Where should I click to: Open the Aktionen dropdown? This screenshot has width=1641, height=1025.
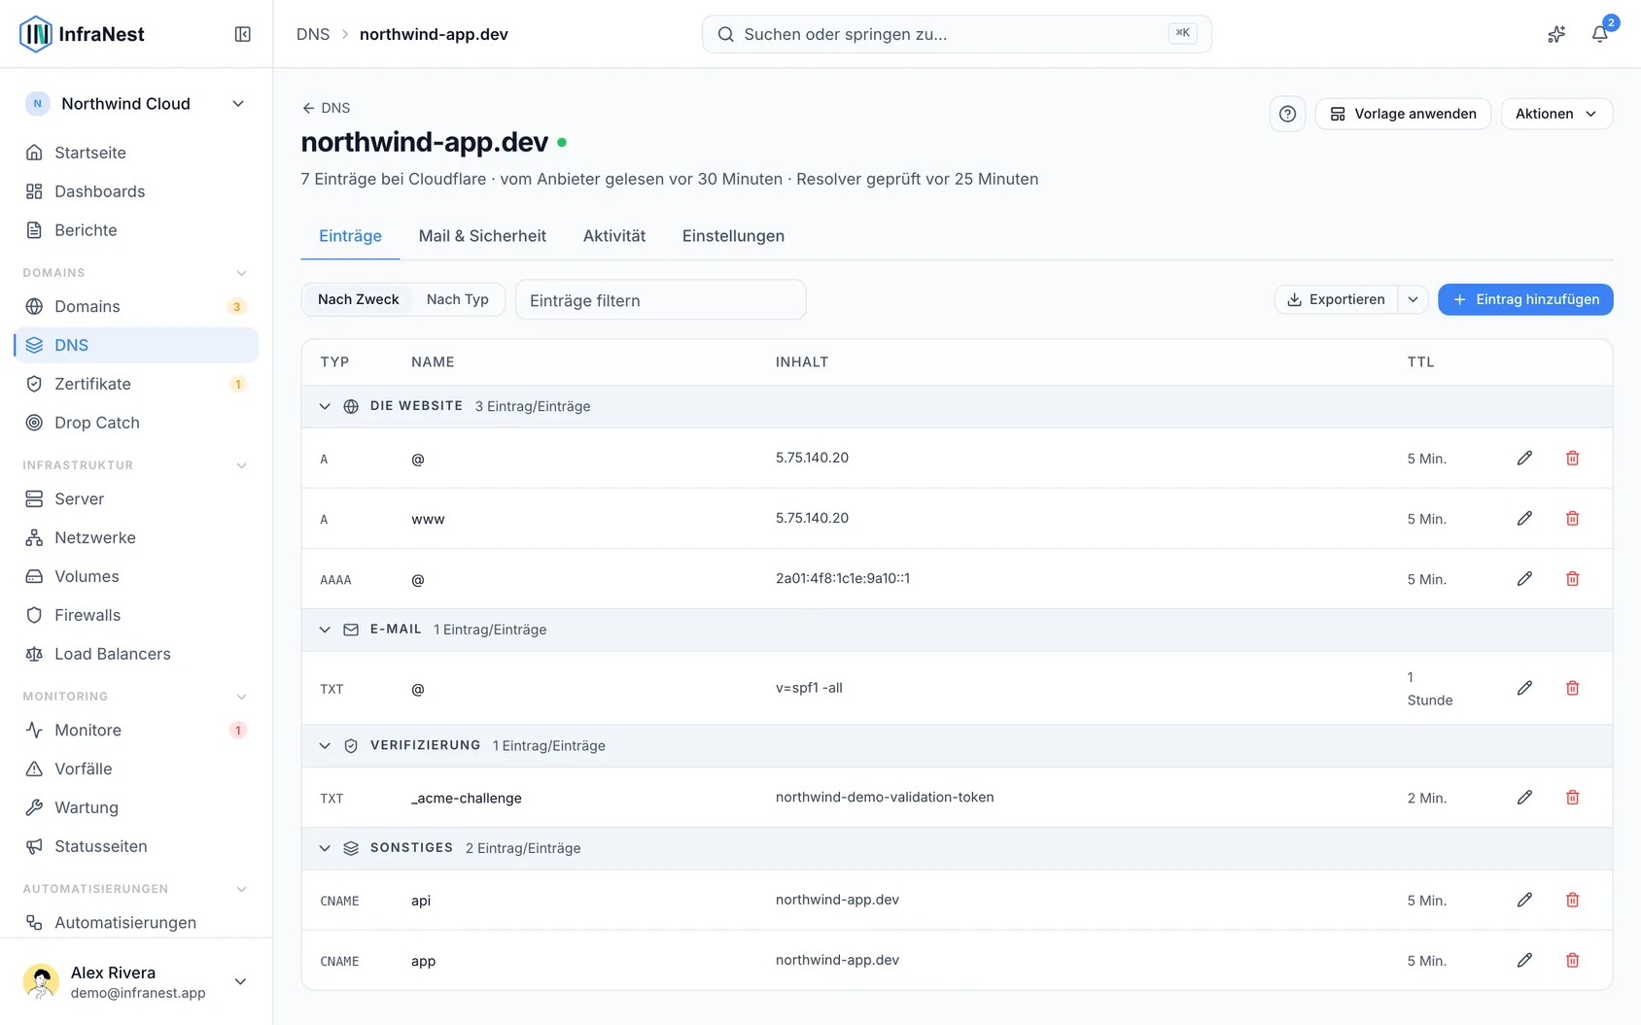1556,114
